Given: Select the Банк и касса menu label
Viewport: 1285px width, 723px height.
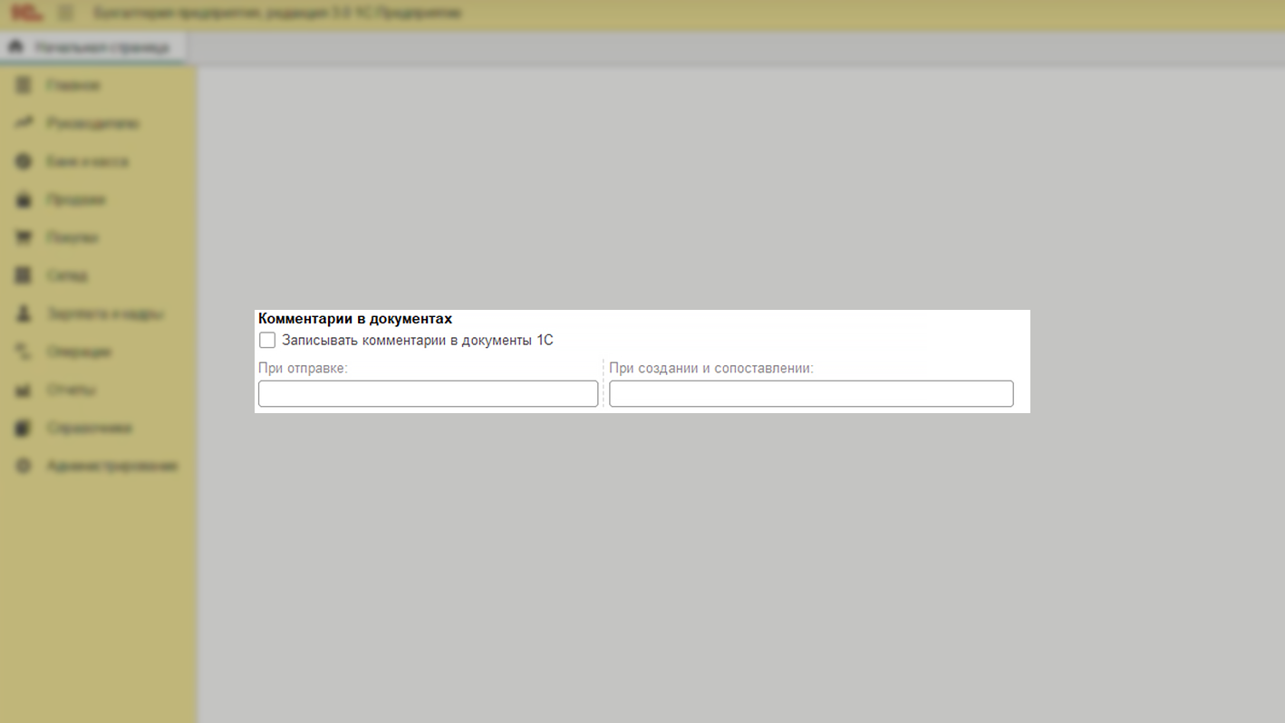Looking at the screenshot, I should 88,161.
